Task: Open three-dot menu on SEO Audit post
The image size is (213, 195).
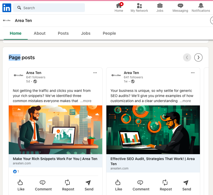Action: click(x=193, y=73)
